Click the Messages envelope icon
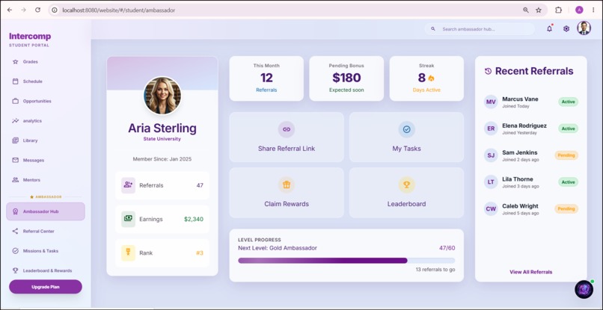The image size is (603, 310). pos(16,160)
